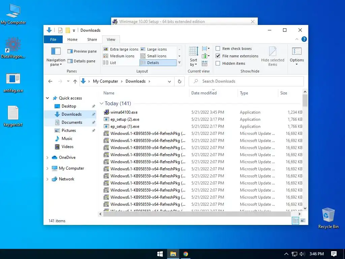The height and width of the screenshot is (259, 345).
Task: Open Explorer help question icon
Action: pyautogui.click(x=304, y=39)
